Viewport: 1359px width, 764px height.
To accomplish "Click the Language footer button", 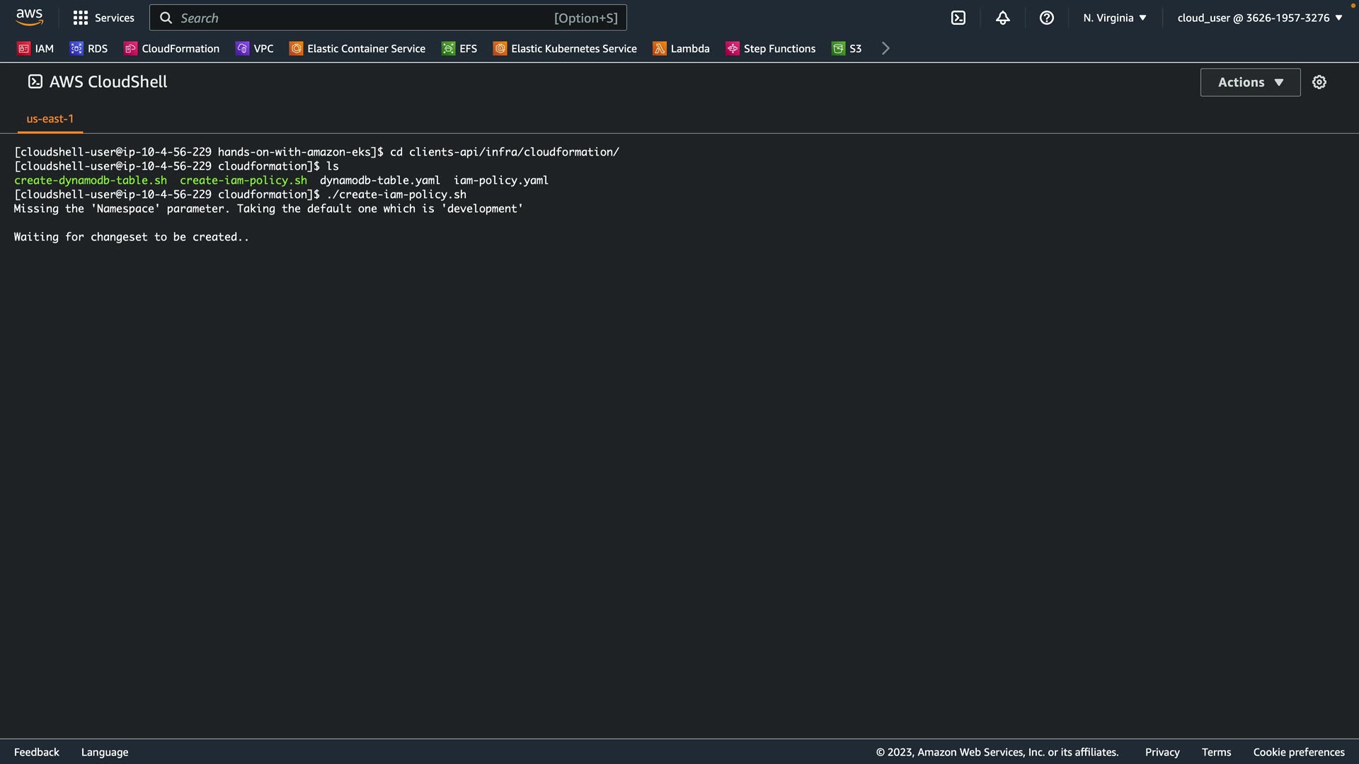I will (x=105, y=752).
